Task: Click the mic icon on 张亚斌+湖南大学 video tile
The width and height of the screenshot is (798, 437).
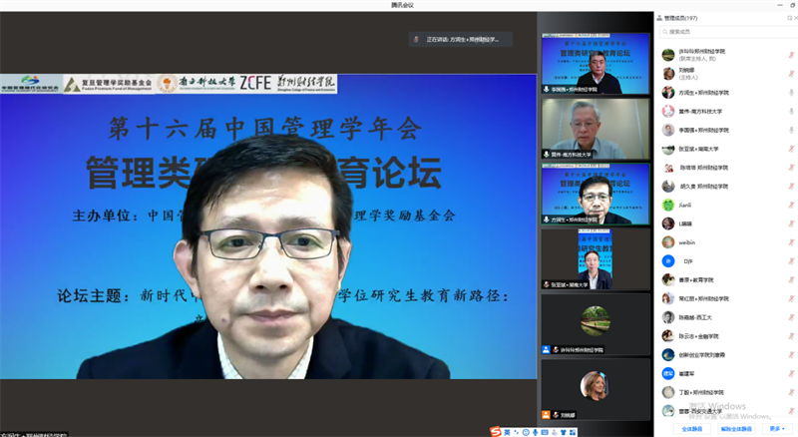Action: [547, 284]
